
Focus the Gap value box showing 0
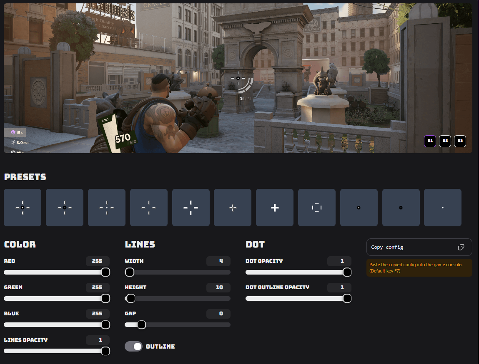coord(218,313)
